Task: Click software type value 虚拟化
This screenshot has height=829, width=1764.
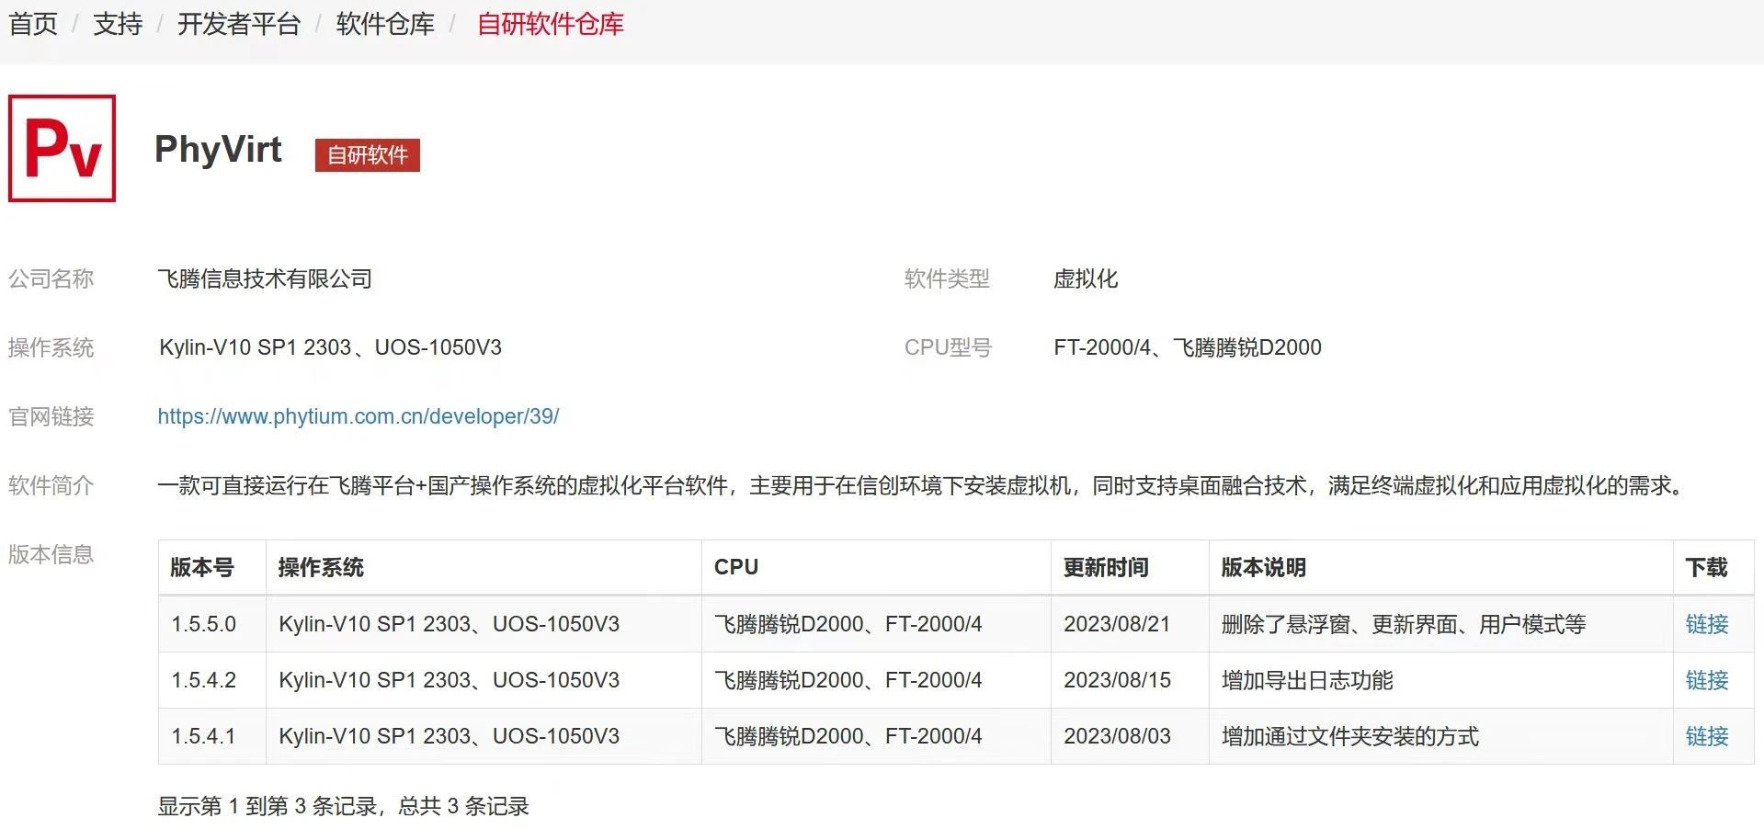Action: pyautogui.click(x=1086, y=278)
